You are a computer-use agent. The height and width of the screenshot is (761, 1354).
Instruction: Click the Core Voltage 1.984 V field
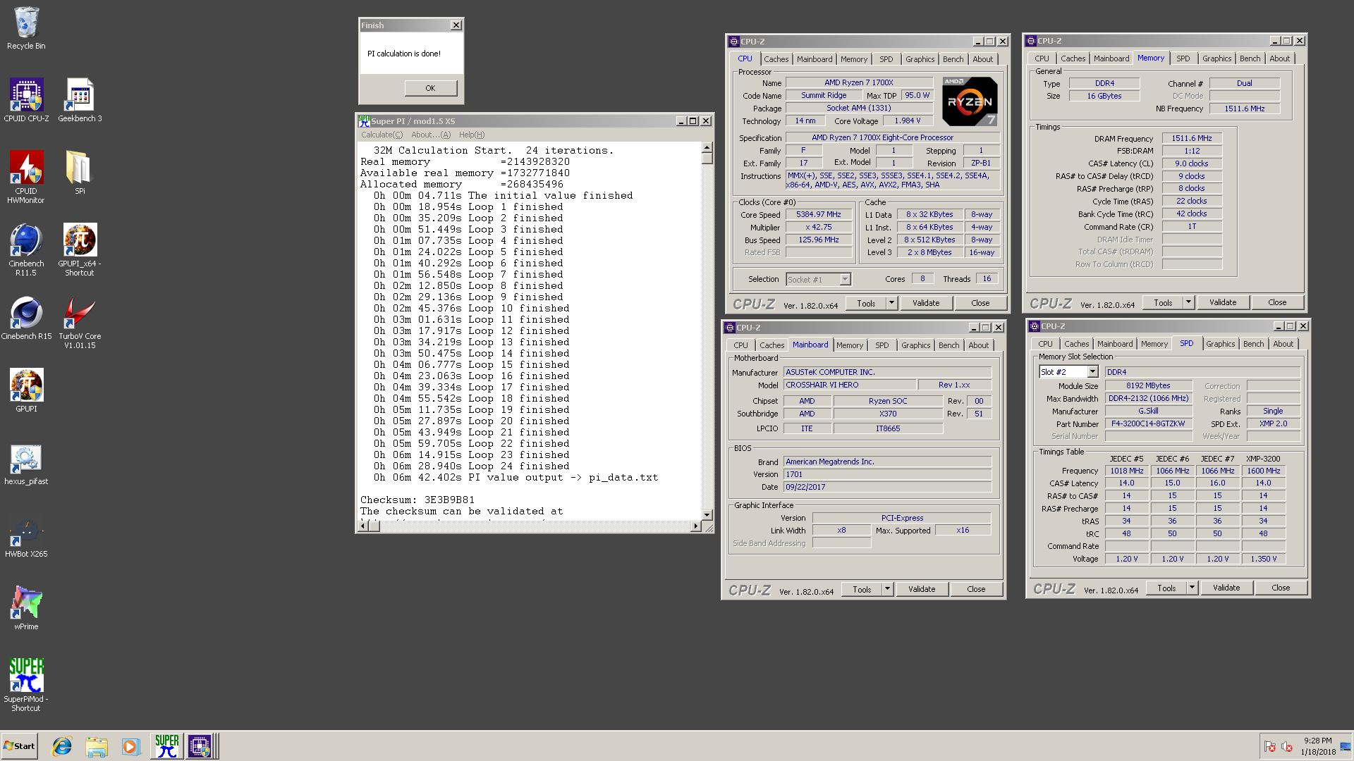(908, 120)
